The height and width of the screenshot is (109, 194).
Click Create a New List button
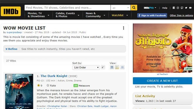[163, 81]
